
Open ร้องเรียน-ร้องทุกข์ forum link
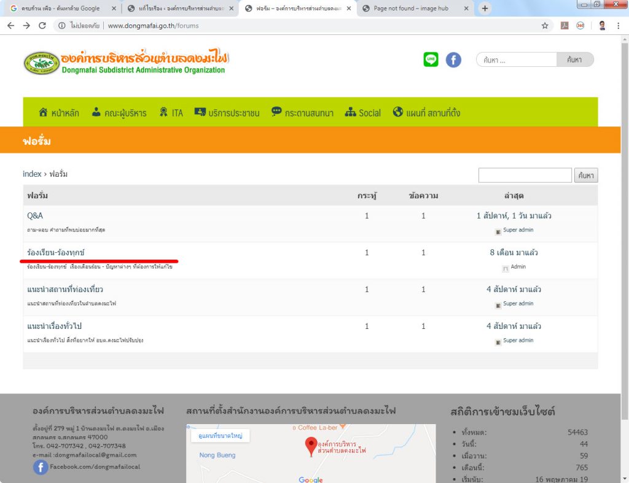pyautogui.click(x=56, y=252)
